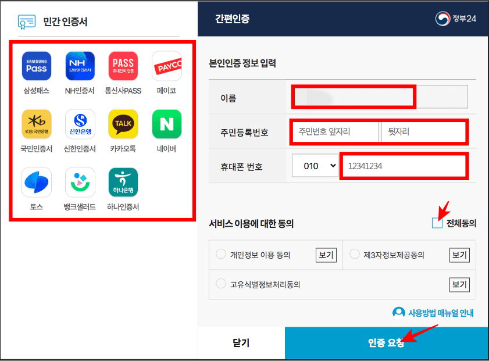Focus the 뒷자리 input field
Screen dimensions: 489x361
tap(424, 131)
